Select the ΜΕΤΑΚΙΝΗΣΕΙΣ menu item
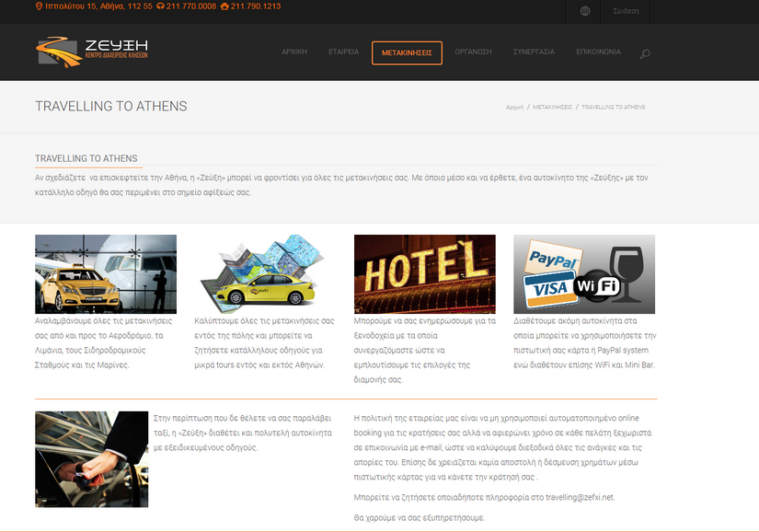The image size is (759, 532). 407,53
